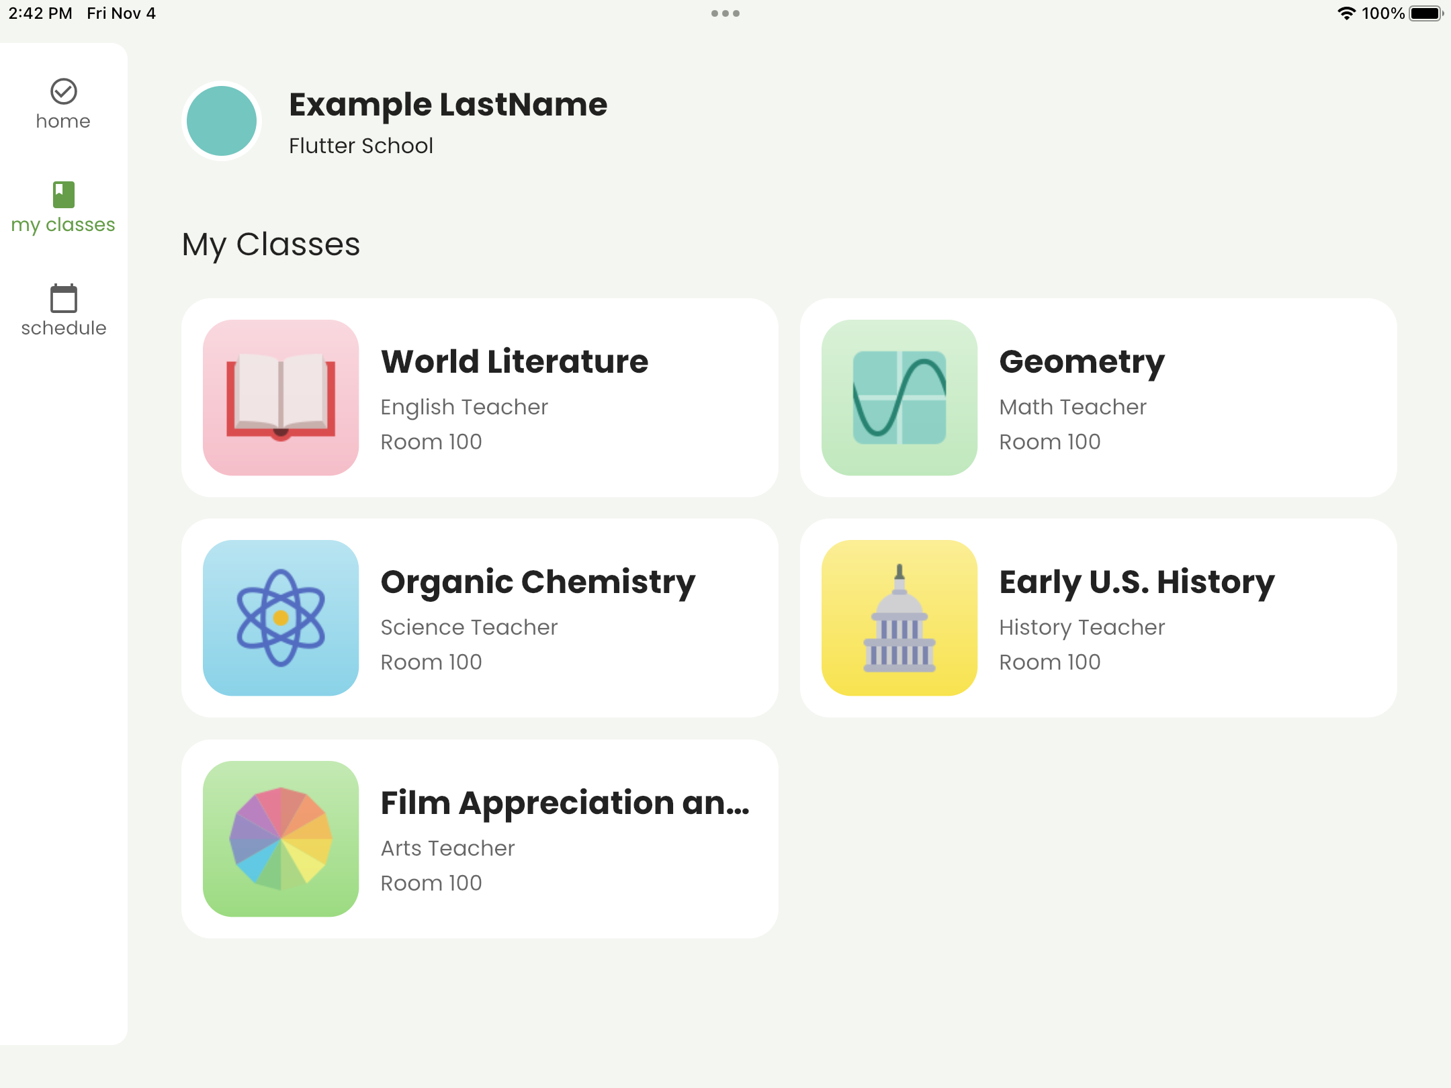This screenshot has height=1088, width=1451.
Task: Click the capitol building History icon
Action: point(899,618)
